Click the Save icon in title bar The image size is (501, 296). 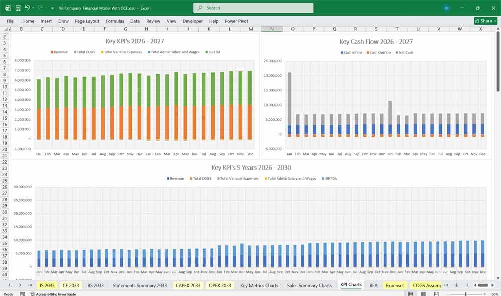pyautogui.click(x=18, y=8)
